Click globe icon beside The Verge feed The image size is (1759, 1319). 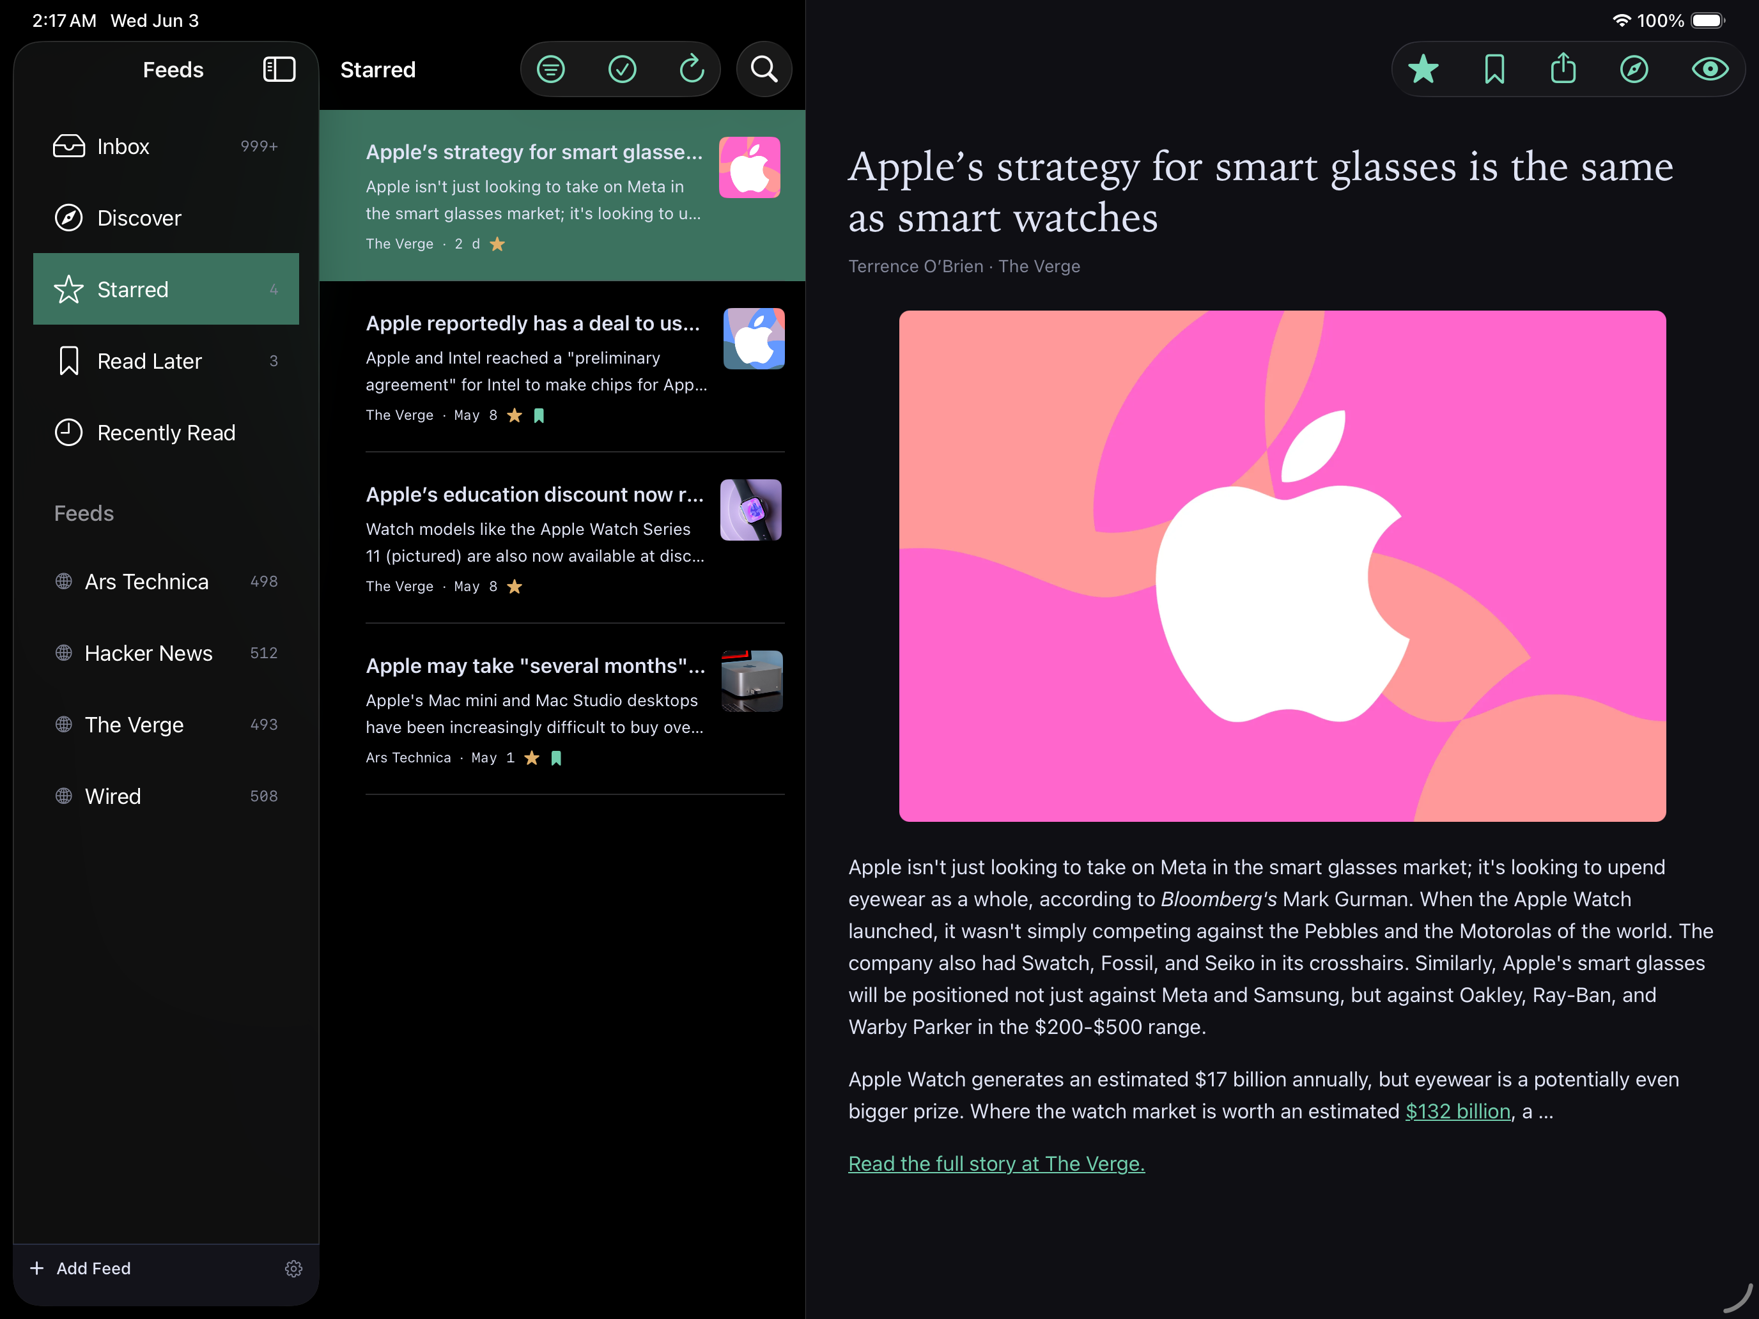pos(64,724)
